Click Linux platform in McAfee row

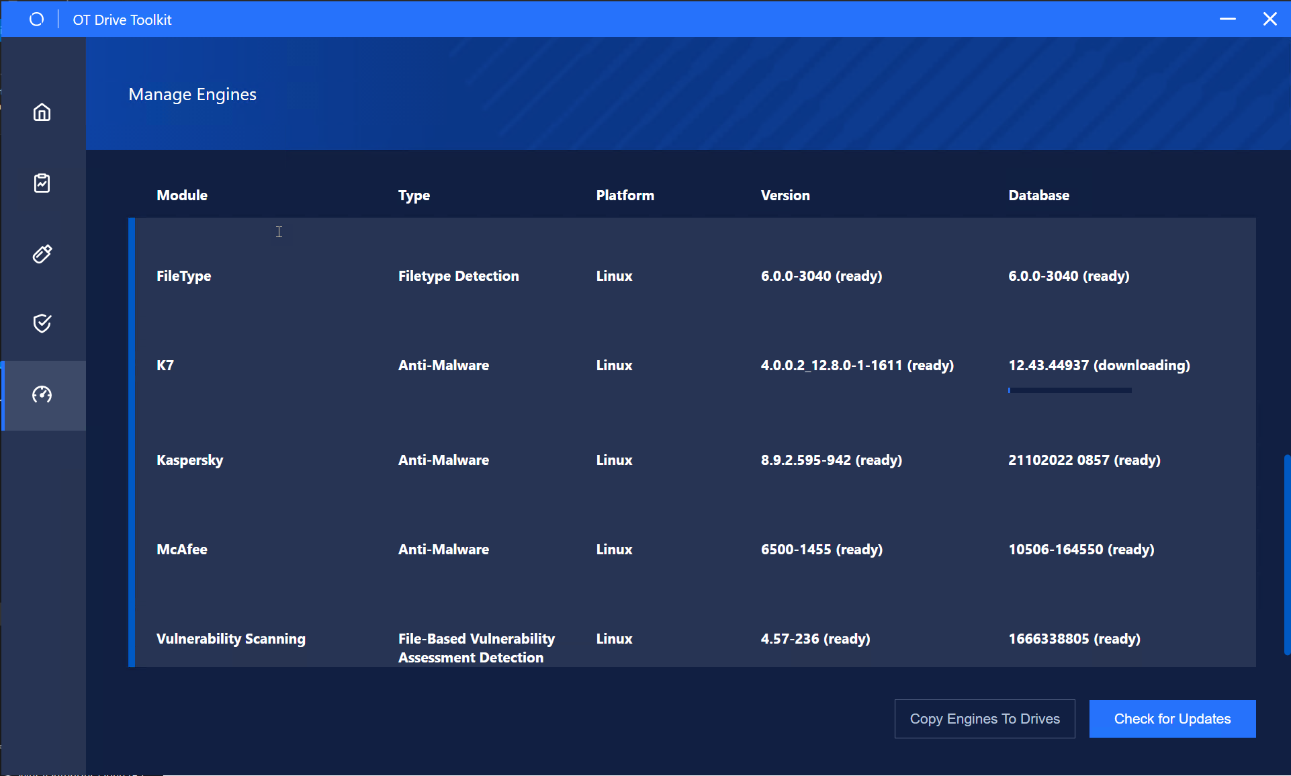click(614, 550)
